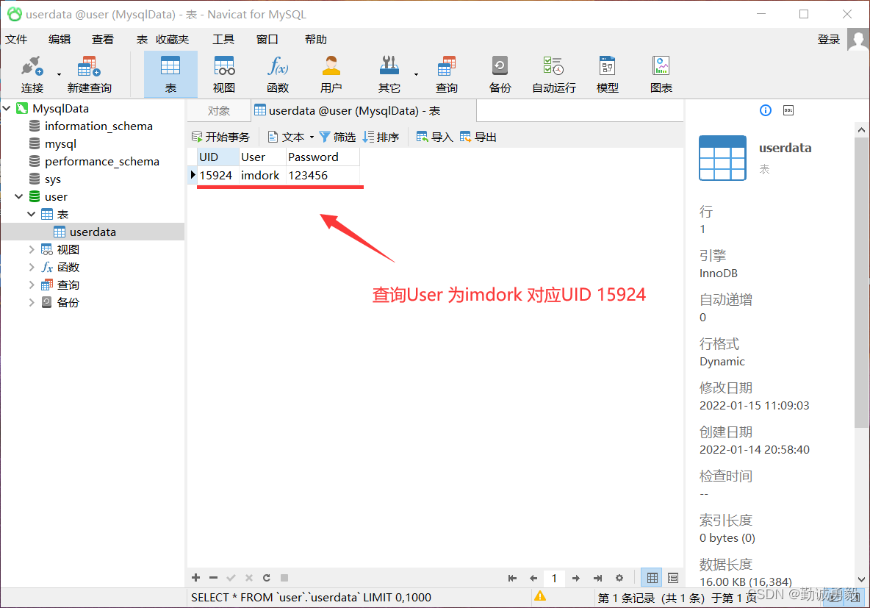Go to the previous page of records
Screen dimensions: 870x608
coord(533,578)
